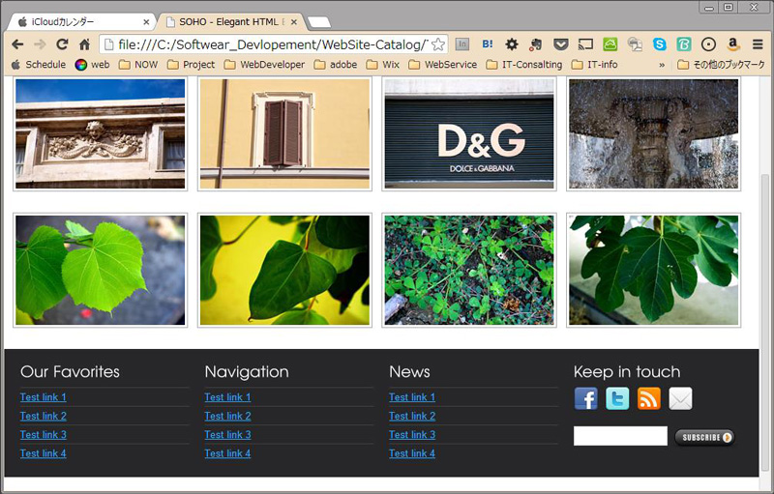
Task: Click the Cast screen extension icon
Action: pyautogui.click(x=585, y=44)
